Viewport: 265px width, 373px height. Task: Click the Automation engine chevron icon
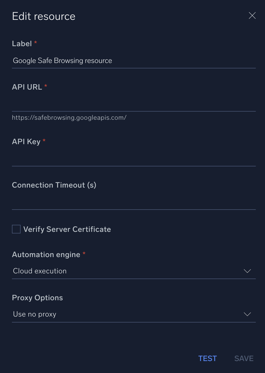pyautogui.click(x=247, y=271)
